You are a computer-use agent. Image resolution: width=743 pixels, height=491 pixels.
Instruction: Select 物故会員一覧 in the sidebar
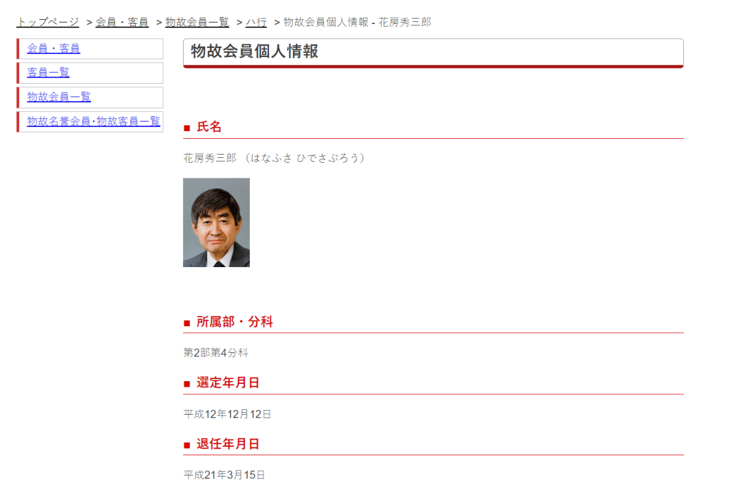click(58, 97)
